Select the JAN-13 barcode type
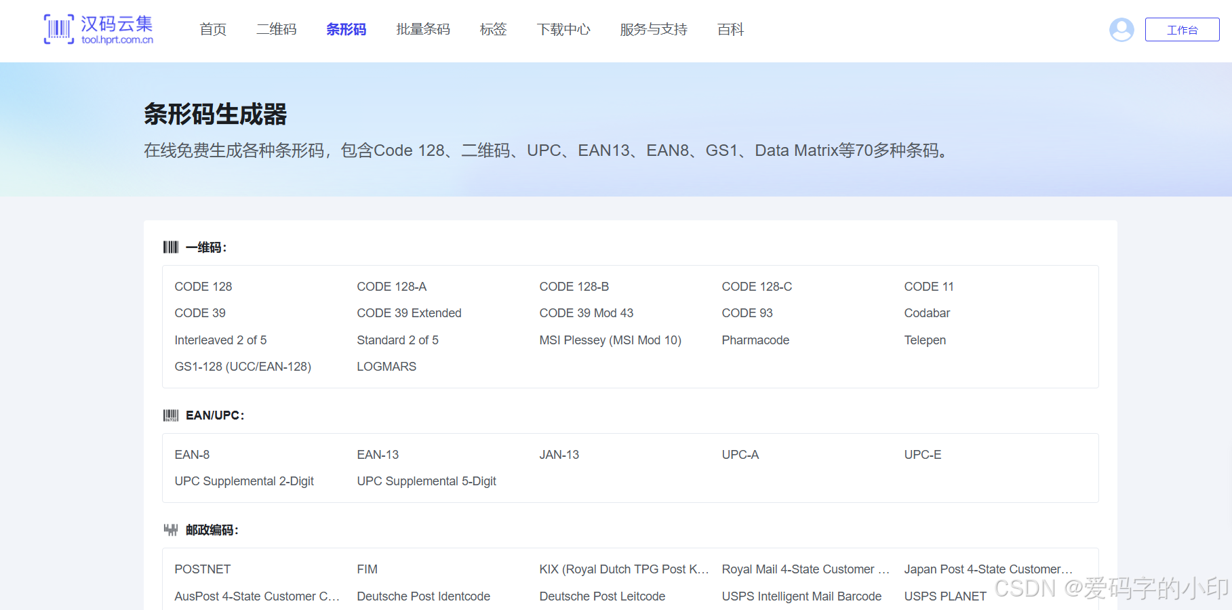Image resolution: width=1232 pixels, height=610 pixels. [559, 455]
